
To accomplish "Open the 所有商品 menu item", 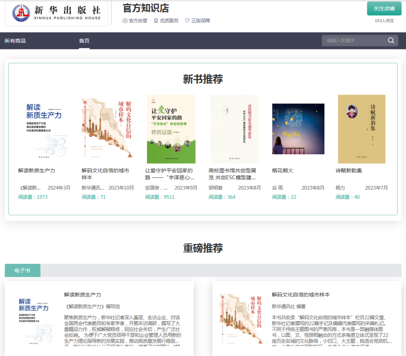I will pyautogui.click(x=15, y=41).
